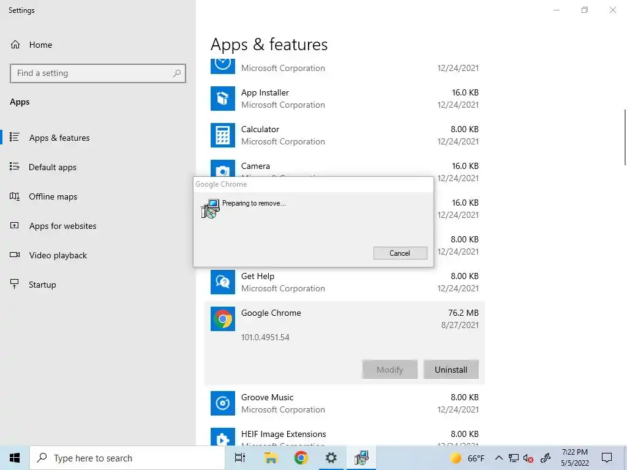This screenshot has width=627, height=470.
Task: Click the Modify button under Google Chrome
Action: point(390,370)
